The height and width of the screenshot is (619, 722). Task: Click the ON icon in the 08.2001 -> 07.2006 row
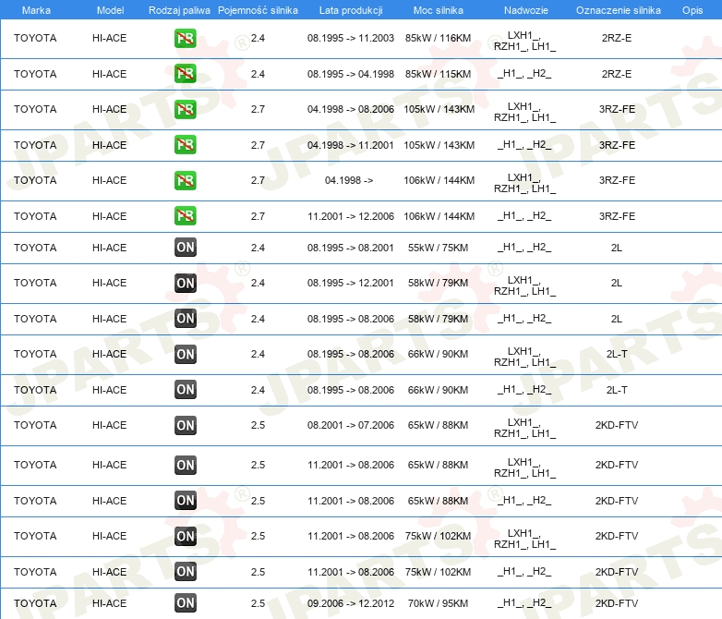click(x=185, y=426)
